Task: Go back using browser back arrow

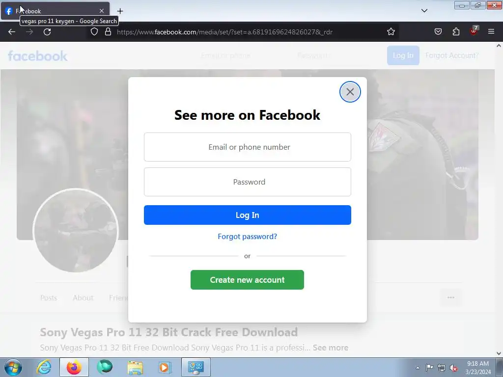Action: [12, 32]
